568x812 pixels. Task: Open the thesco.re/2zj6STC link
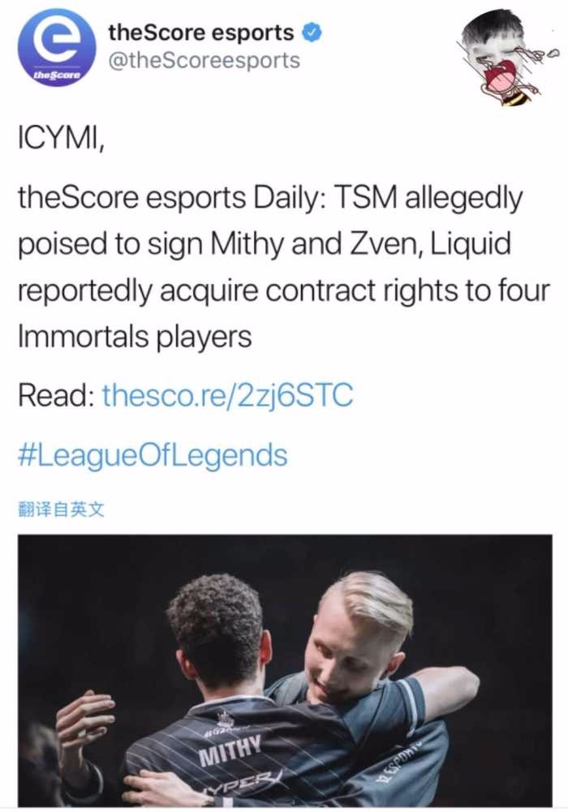(228, 395)
